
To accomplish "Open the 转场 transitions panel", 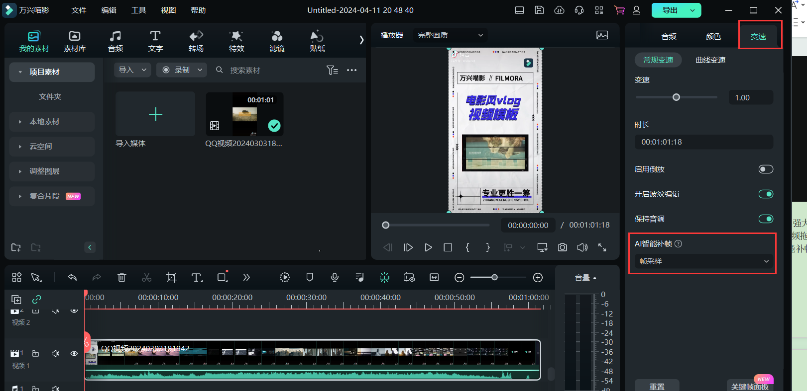I will pyautogui.click(x=196, y=41).
